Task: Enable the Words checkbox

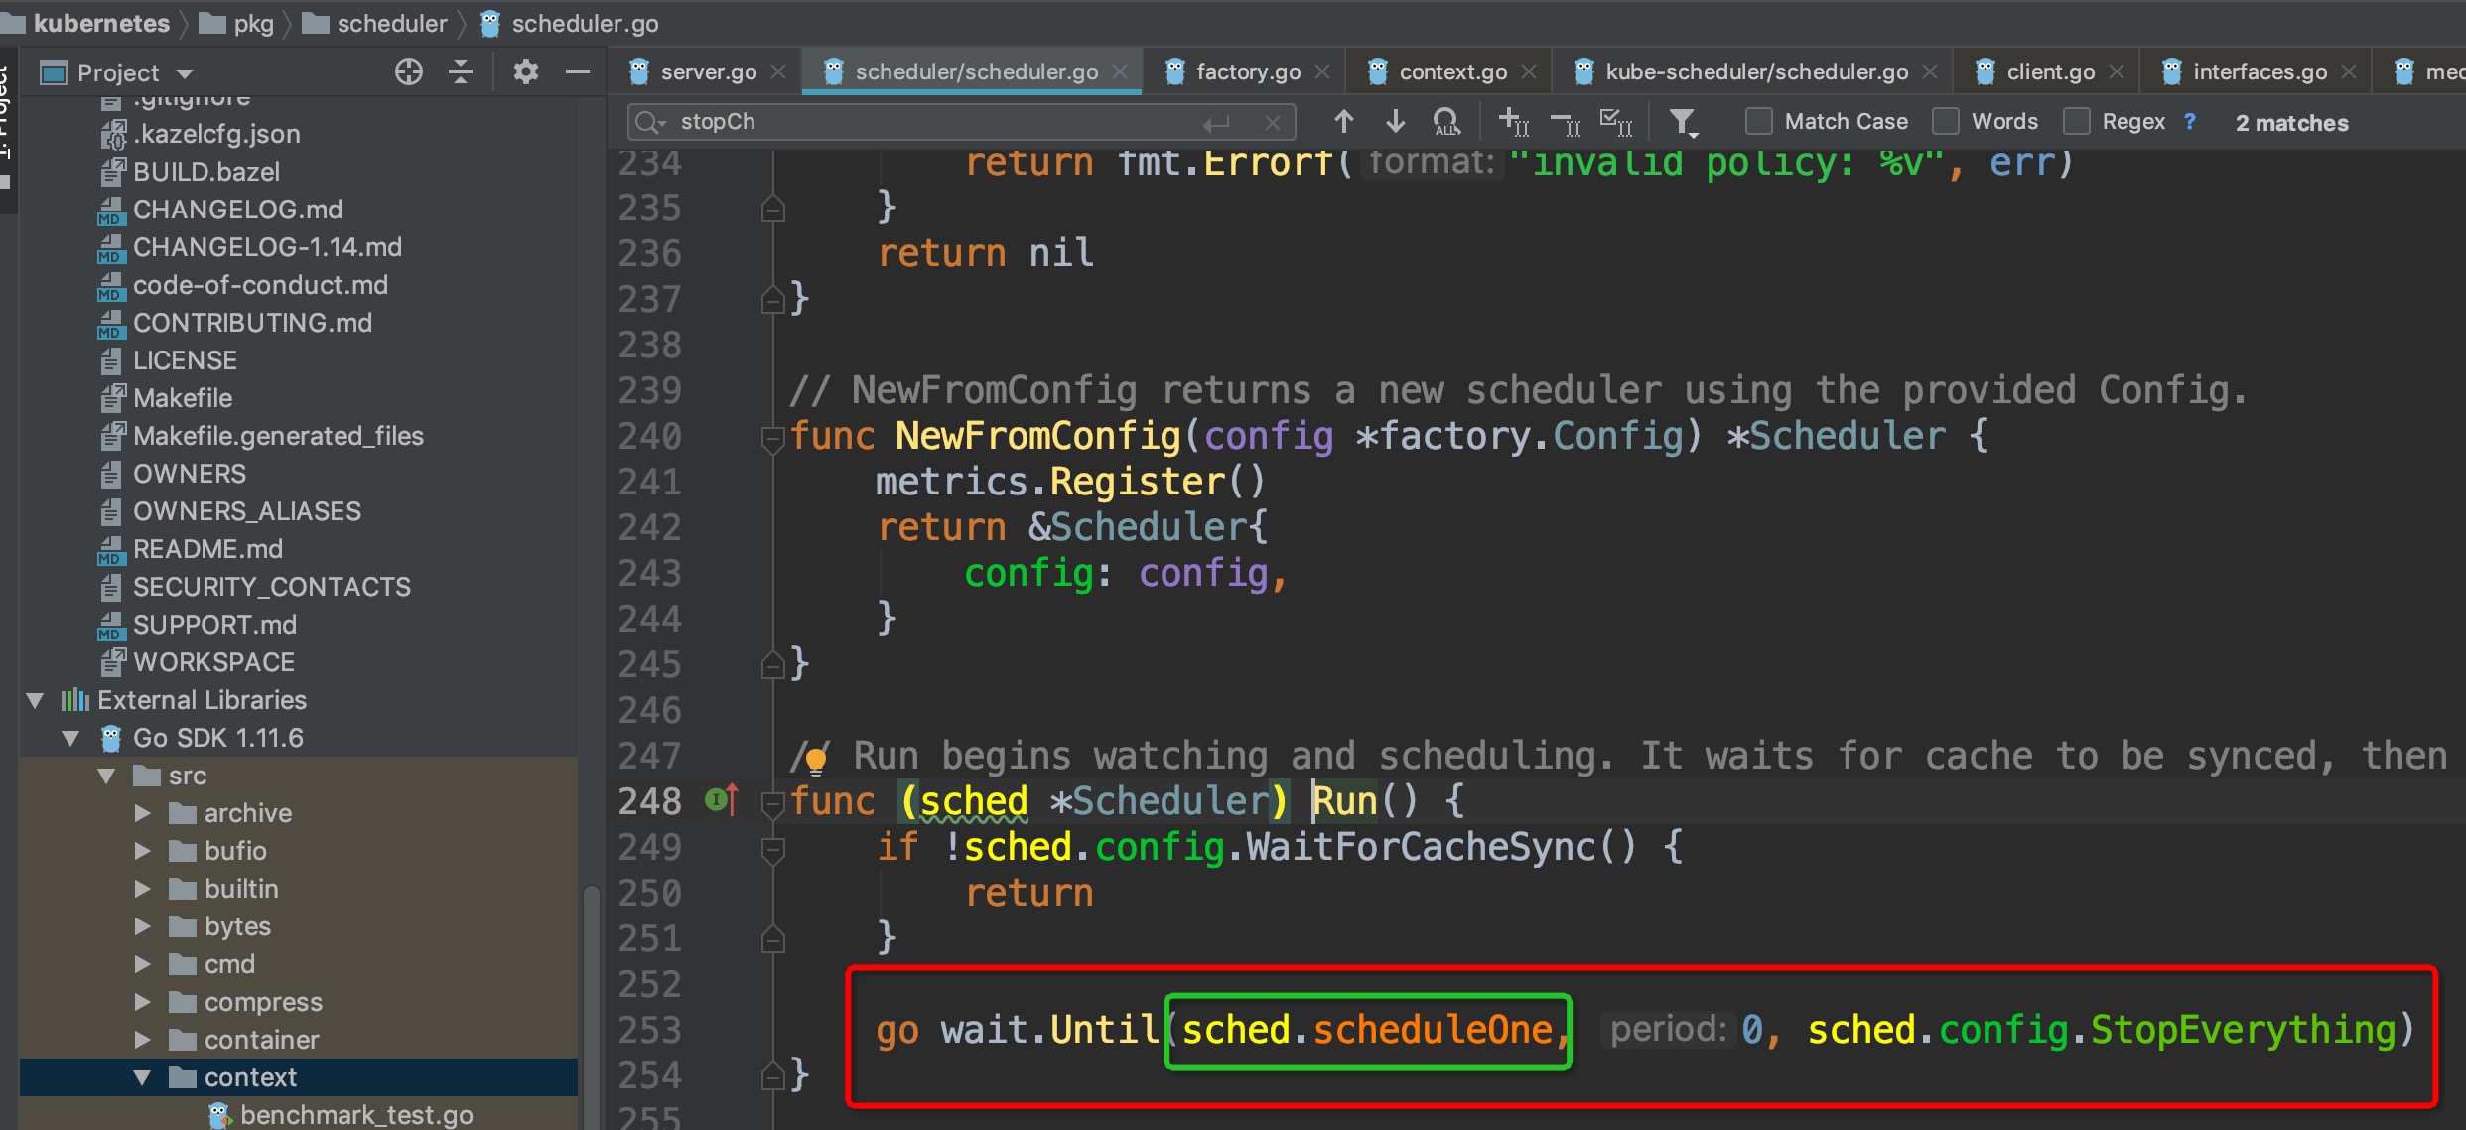Action: [1945, 122]
